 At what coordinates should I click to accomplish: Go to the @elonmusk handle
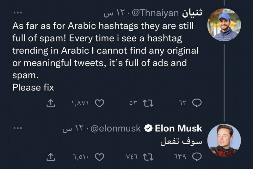coord(116,129)
